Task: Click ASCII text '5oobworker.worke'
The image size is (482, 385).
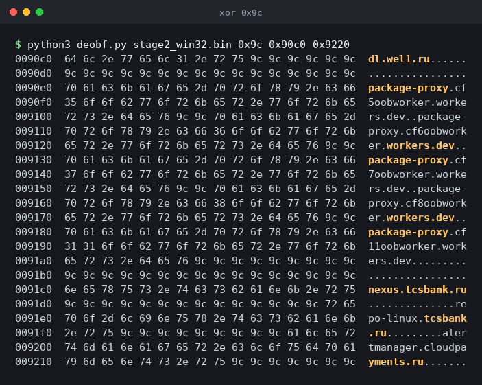Action: tap(417, 102)
